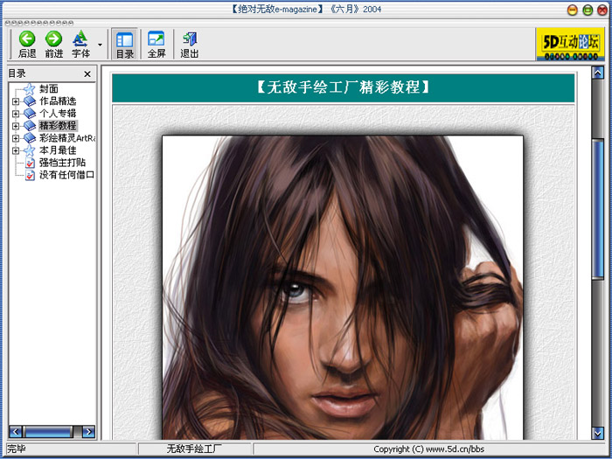The height and width of the screenshot is (459, 612).
Task: Open the 5D互动论坛 logo banner
Action: (571, 44)
